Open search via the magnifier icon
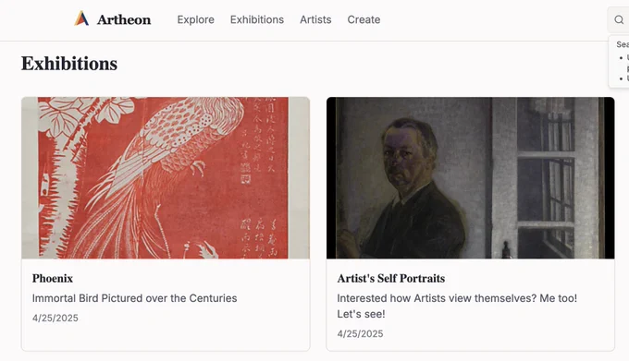Viewport: 629px width, 361px height. pyautogui.click(x=619, y=19)
